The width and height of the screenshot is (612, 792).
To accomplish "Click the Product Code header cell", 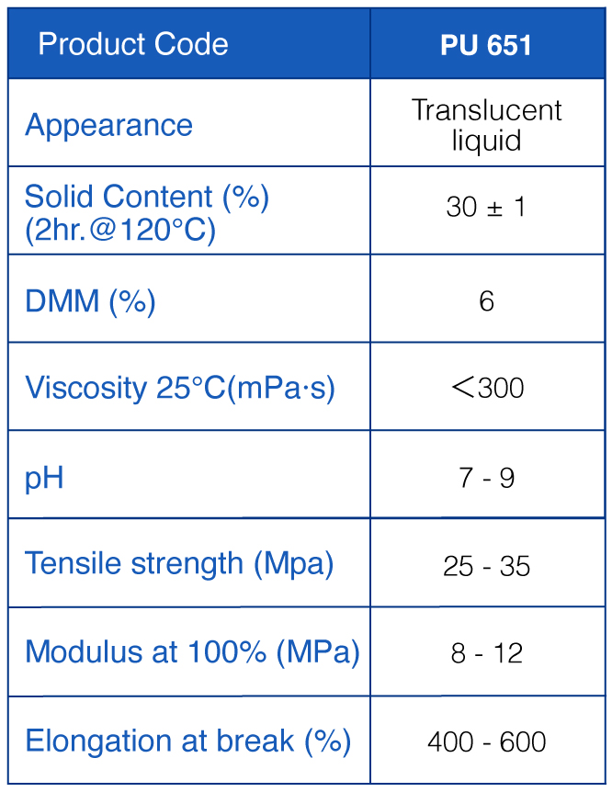I will (x=189, y=43).
